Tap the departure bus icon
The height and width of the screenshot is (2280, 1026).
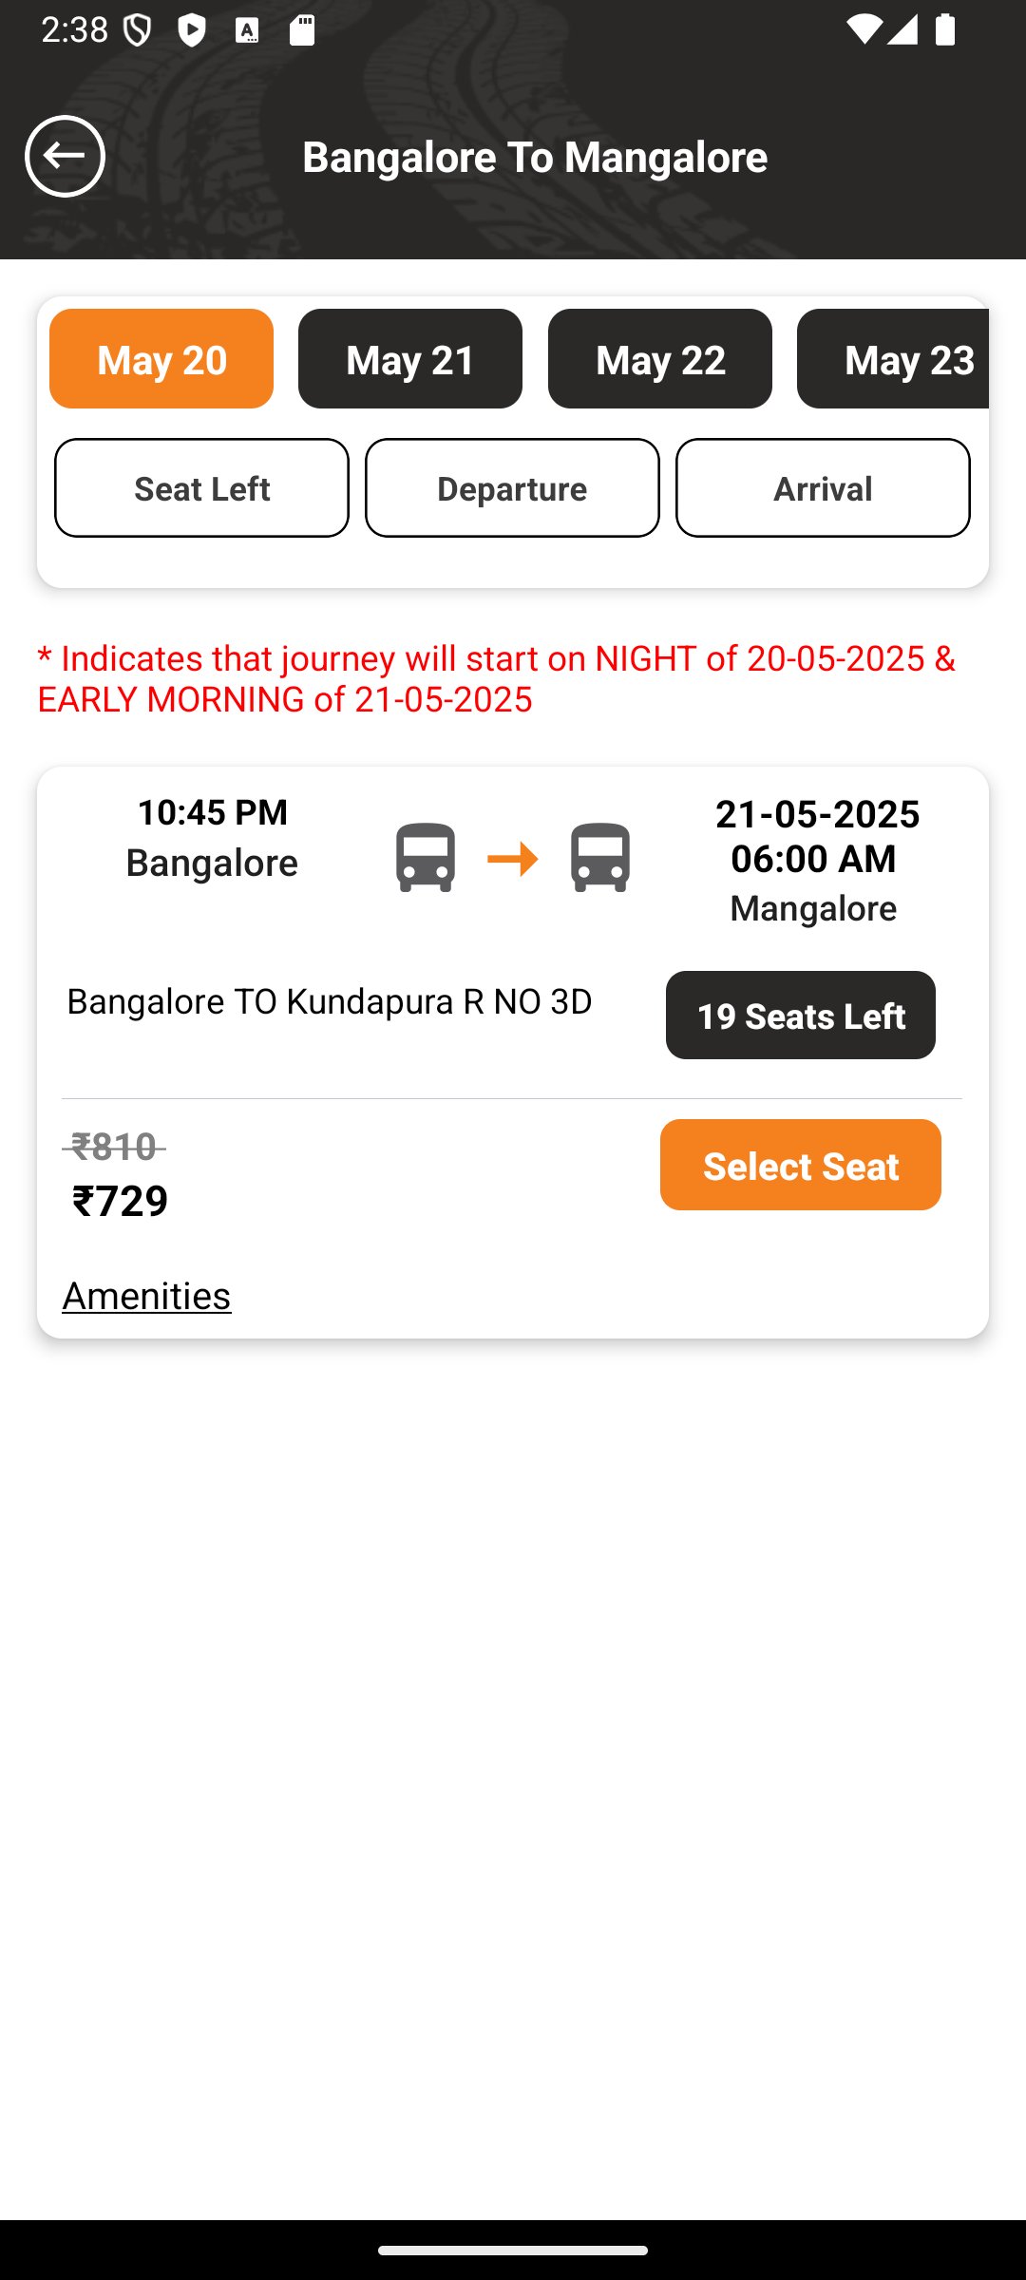[425, 858]
